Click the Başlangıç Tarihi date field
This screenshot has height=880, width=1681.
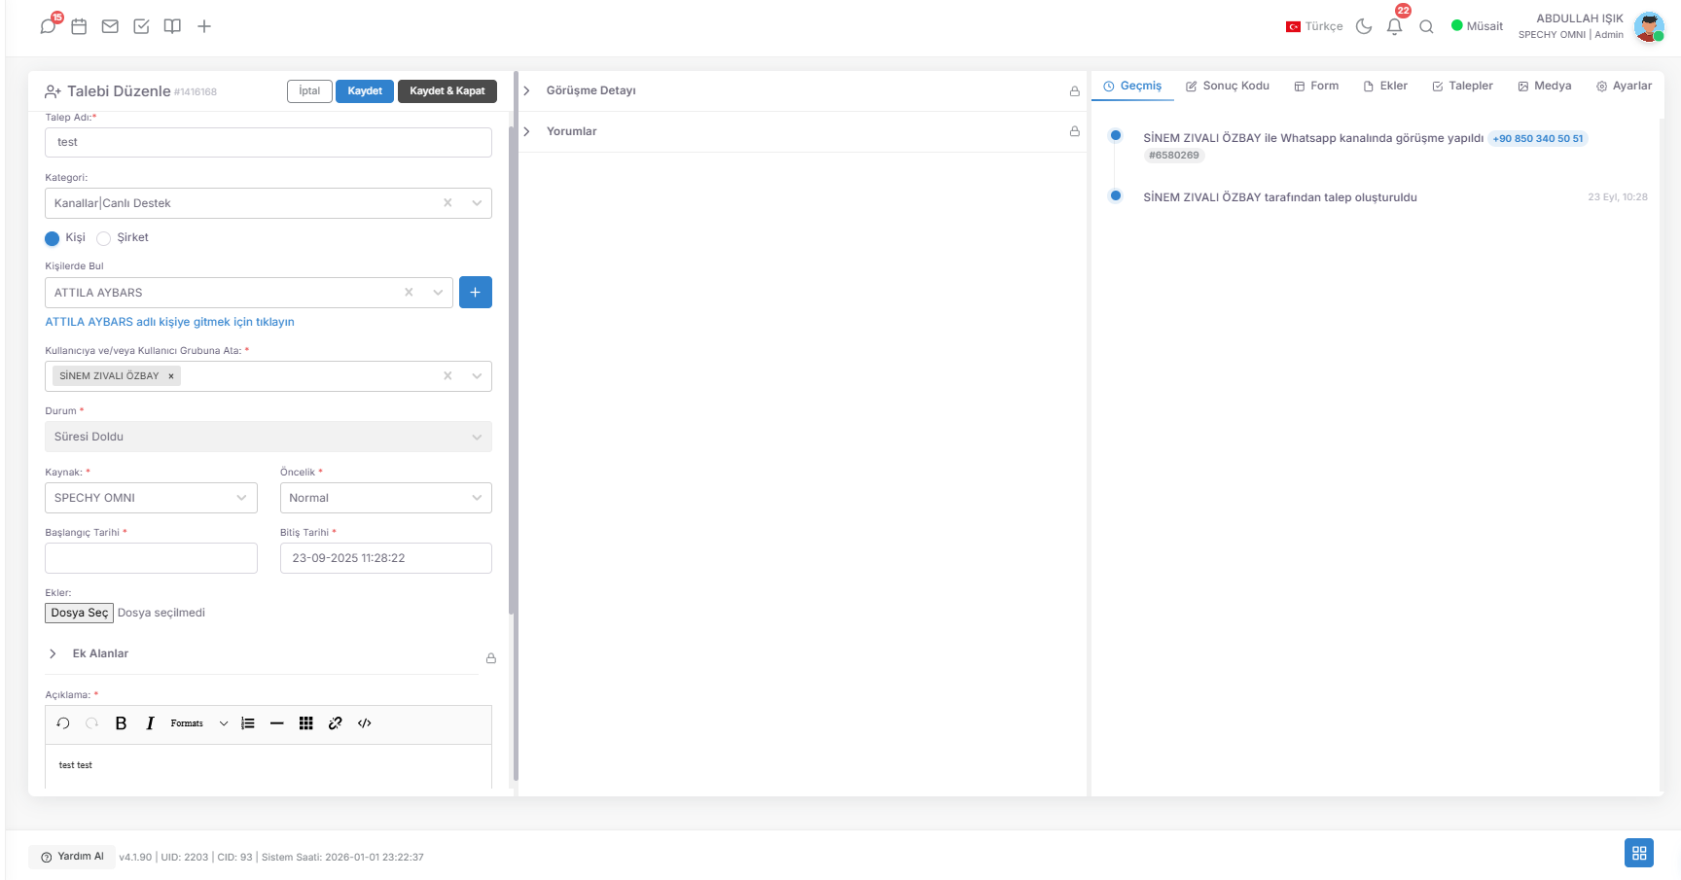[x=151, y=558]
